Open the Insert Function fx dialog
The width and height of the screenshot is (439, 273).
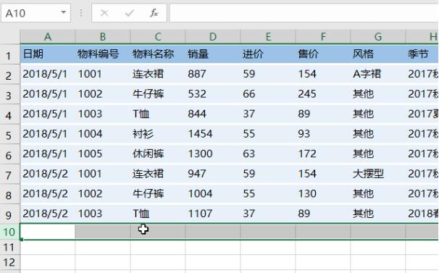click(x=154, y=13)
